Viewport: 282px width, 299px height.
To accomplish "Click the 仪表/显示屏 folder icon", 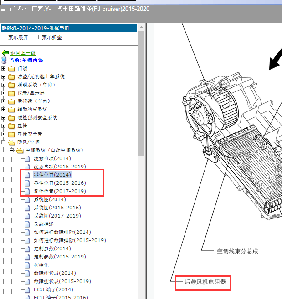I will (11, 93).
